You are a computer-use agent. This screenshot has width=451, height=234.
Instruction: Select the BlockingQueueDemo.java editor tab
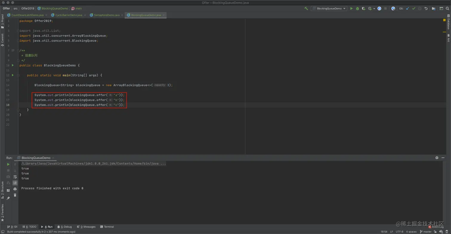click(146, 15)
